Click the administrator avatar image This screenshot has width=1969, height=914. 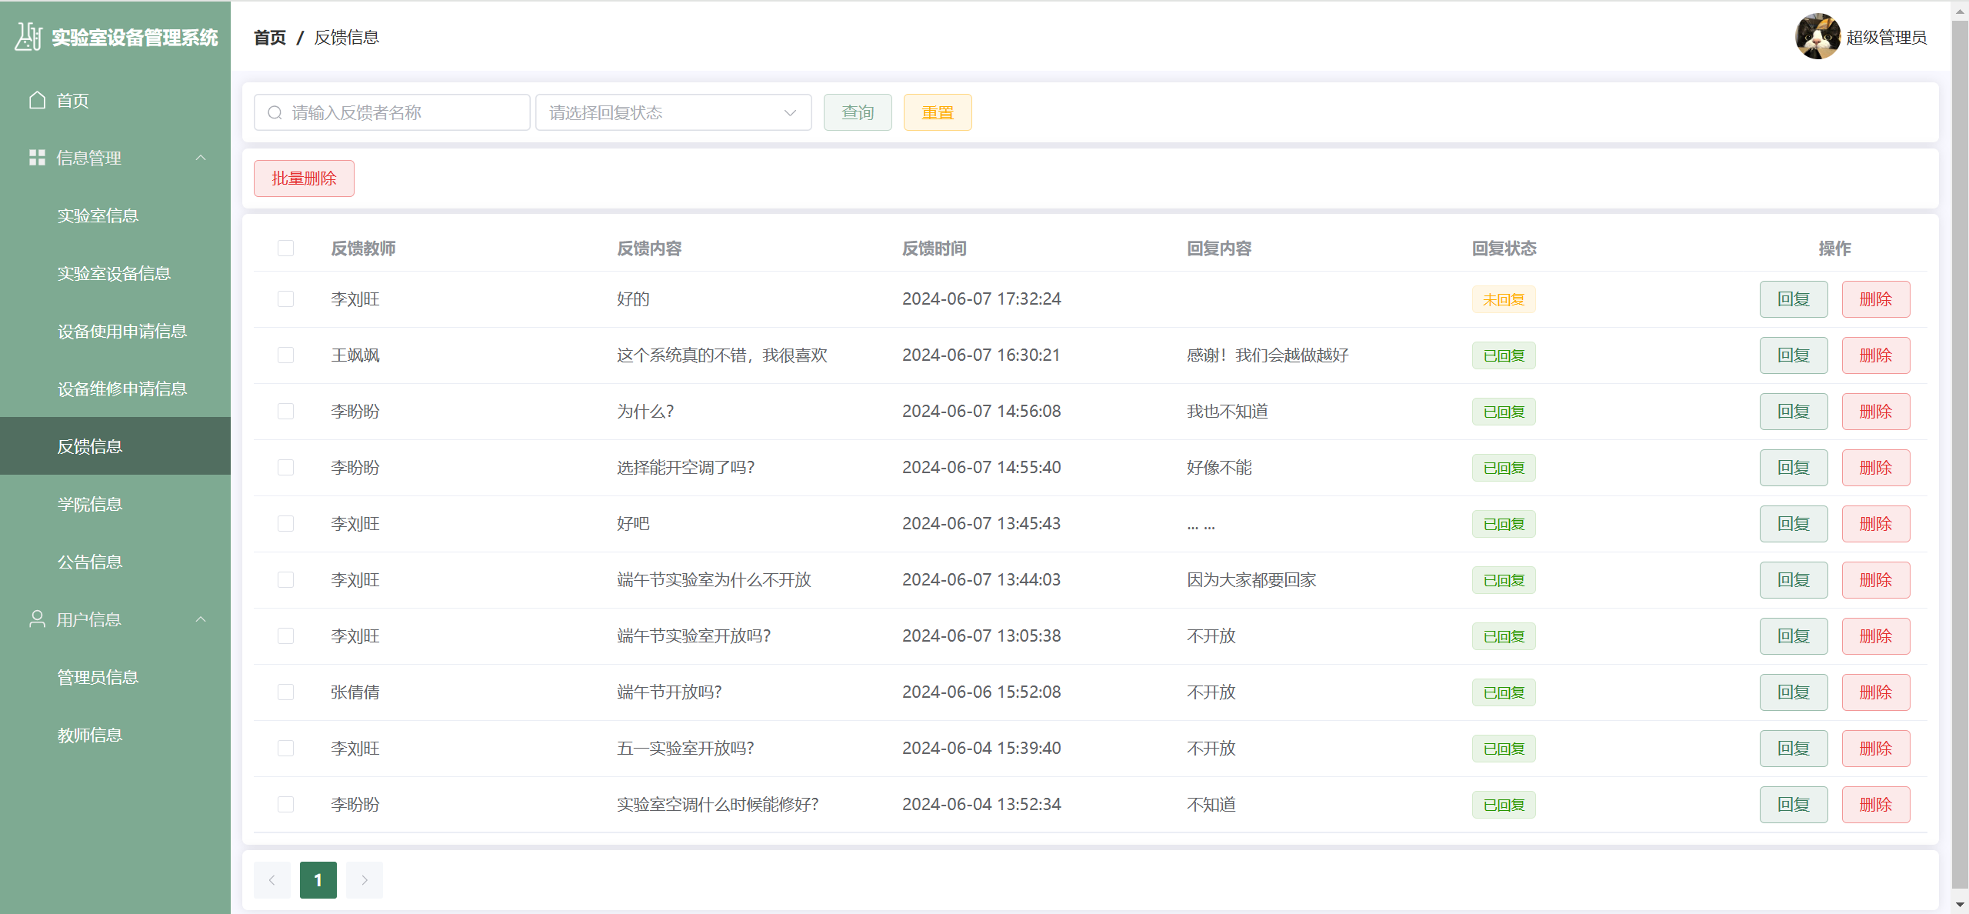(1817, 36)
